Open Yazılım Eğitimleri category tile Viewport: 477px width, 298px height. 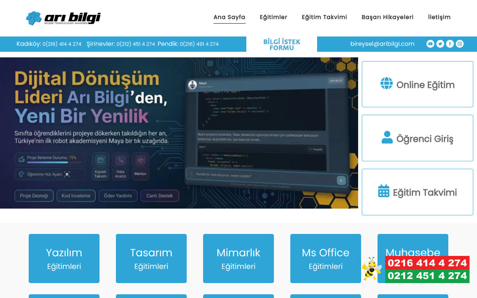[x=64, y=259]
